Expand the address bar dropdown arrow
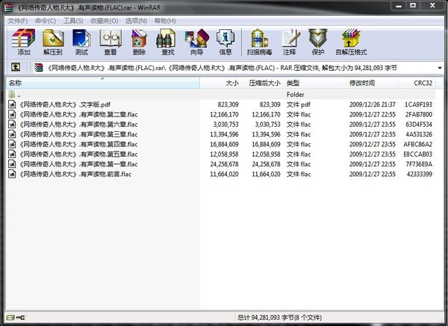This screenshot has width=448, height=326. [x=440, y=68]
